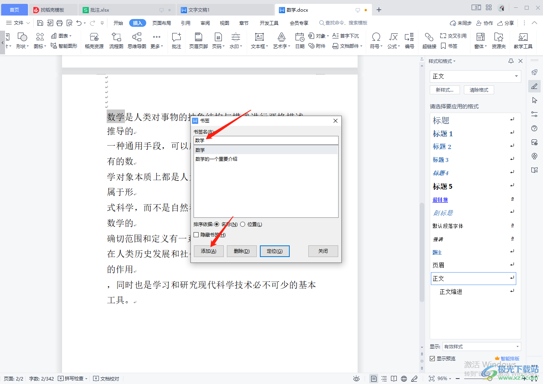Open Cross-reference (交叉引用)
Viewport: 543px width, 384px height.
pyautogui.click(x=453, y=36)
